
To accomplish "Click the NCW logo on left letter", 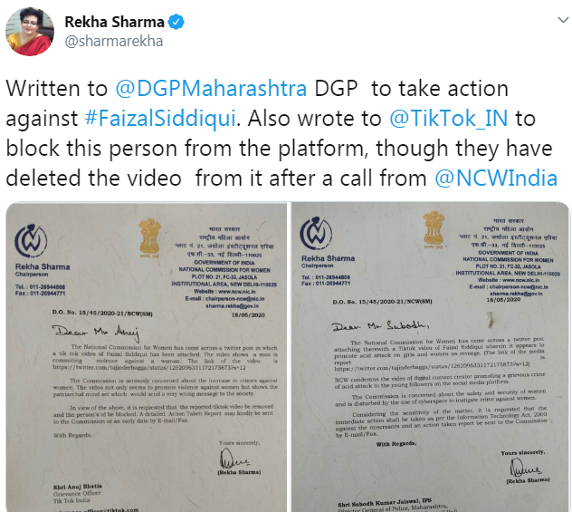I will pyautogui.click(x=31, y=241).
